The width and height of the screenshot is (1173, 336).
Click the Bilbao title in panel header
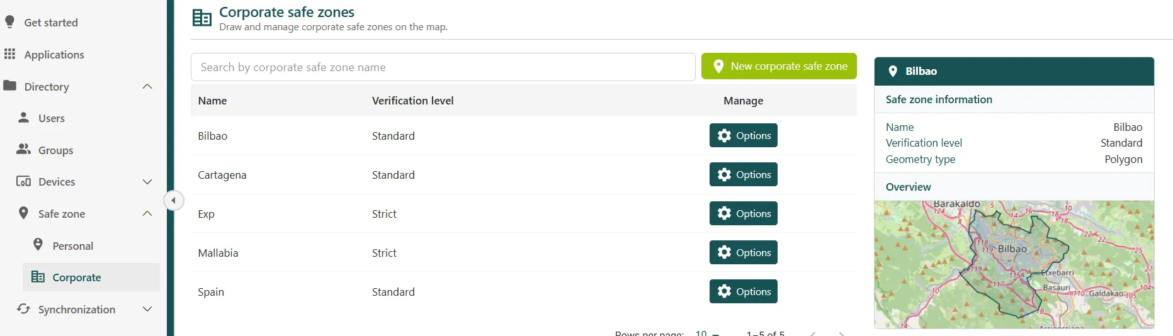pyautogui.click(x=921, y=71)
